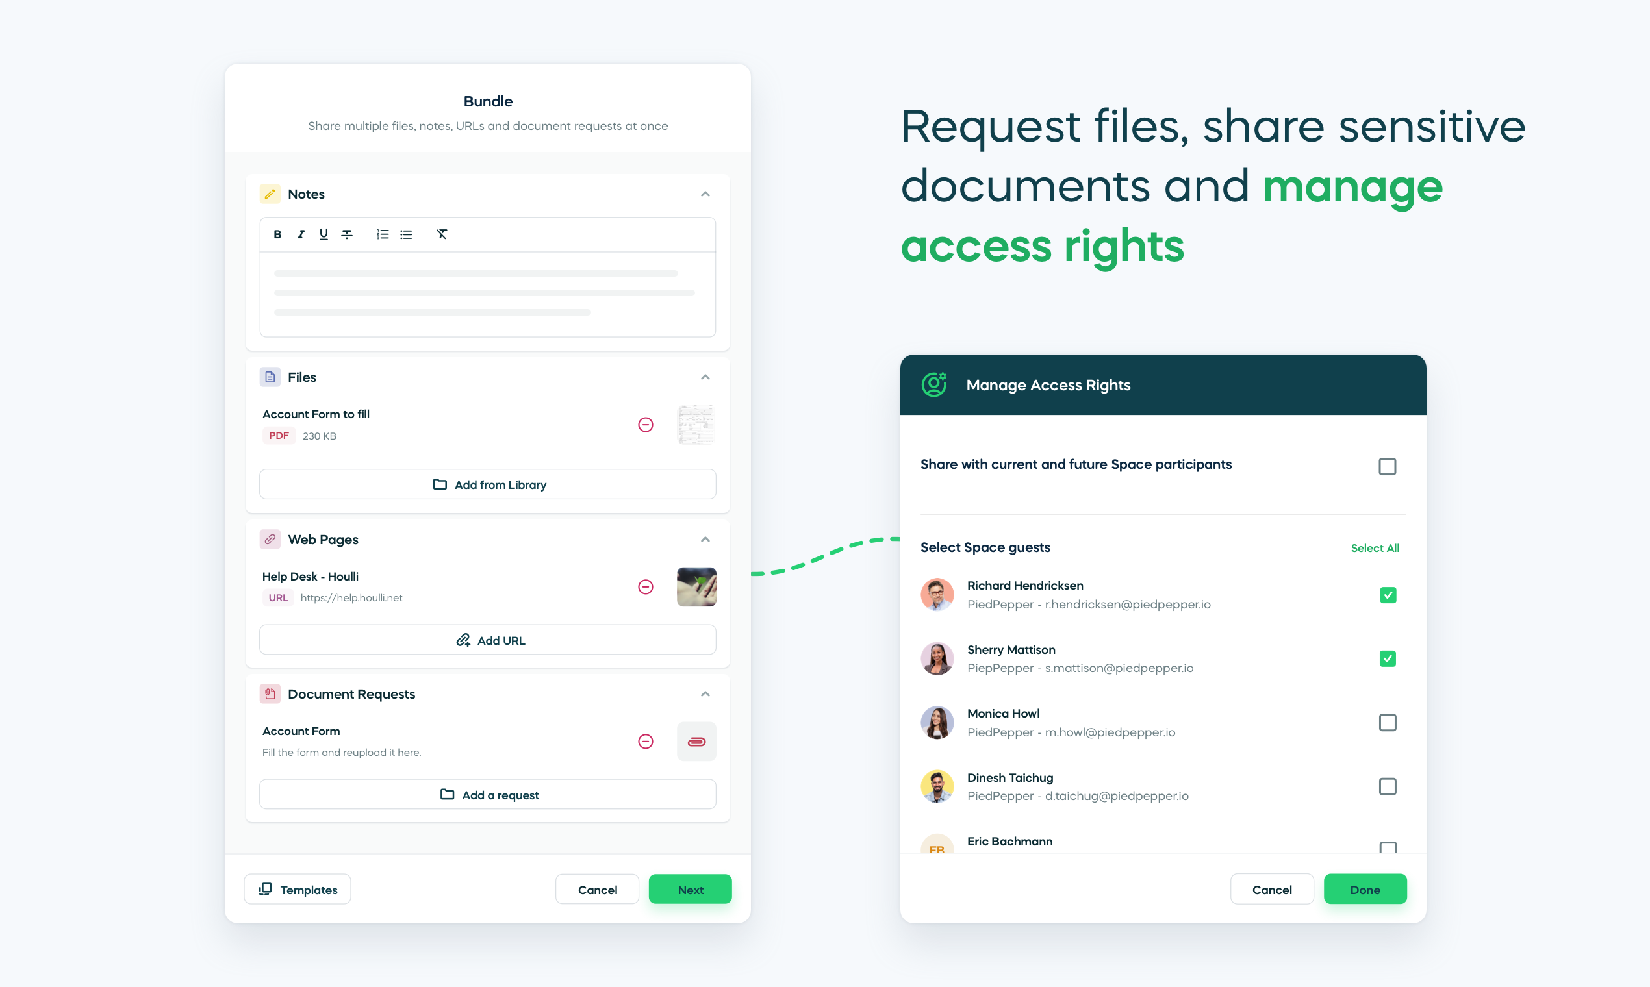Click the URL badge under Help Desk
The height and width of the screenshot is (987, 1650).
point(278,598)
